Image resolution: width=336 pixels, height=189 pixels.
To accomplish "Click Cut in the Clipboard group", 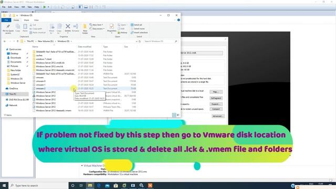I will click(x=33, y=25).
